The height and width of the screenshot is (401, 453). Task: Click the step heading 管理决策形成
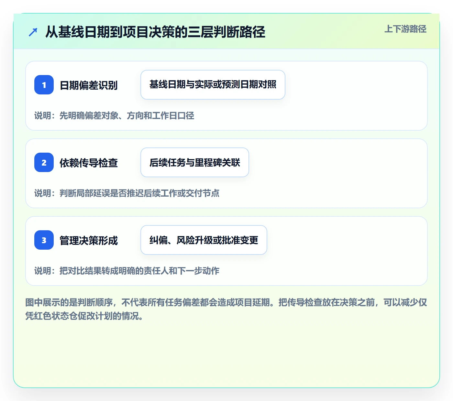click(89, 240)
